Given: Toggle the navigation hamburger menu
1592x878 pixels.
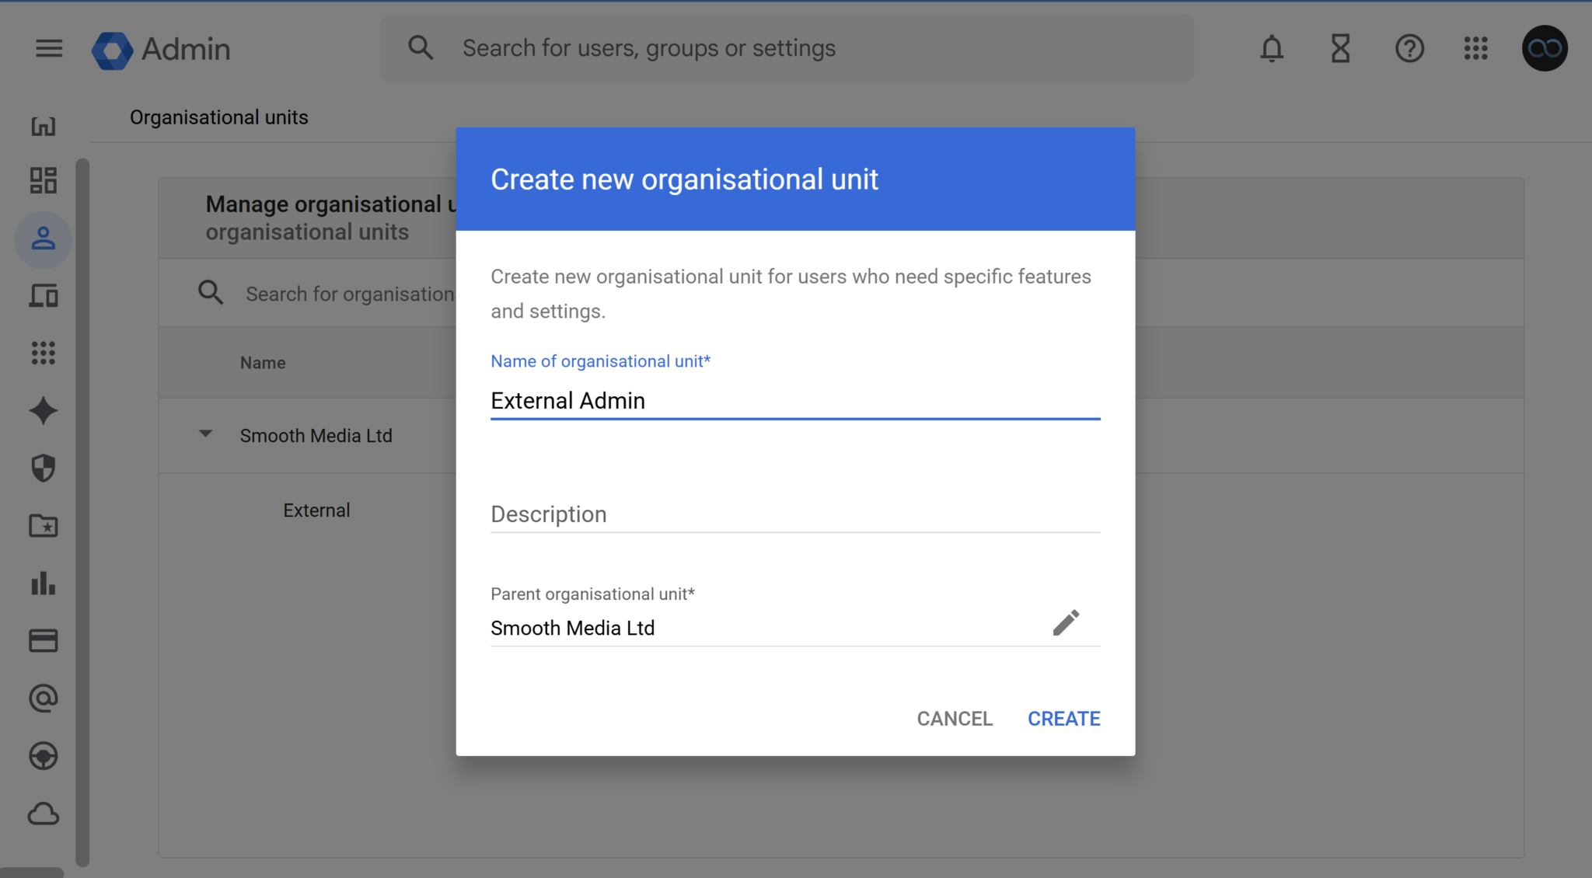Looking at the screenshot, I should pos(48,48).
